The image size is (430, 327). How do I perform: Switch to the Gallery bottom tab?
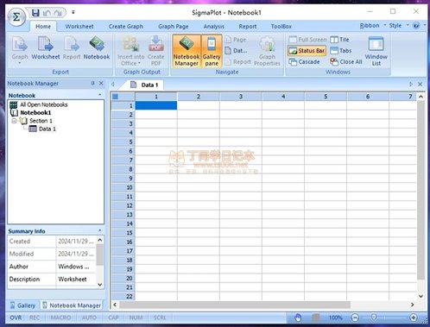coord(22,305)
